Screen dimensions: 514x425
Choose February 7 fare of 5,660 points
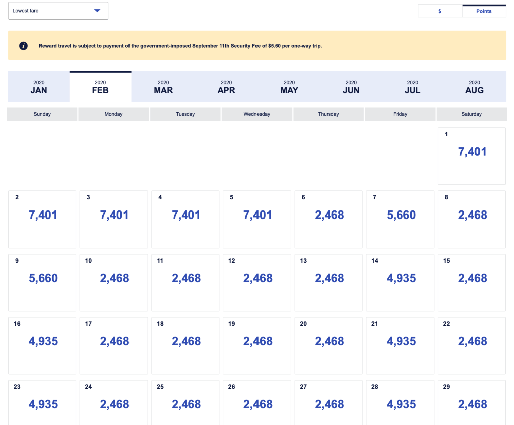pos(401,219)
